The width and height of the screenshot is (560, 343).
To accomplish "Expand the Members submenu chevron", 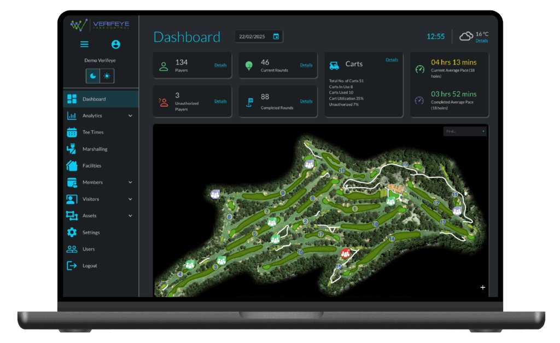I will (x=130, y=182).
